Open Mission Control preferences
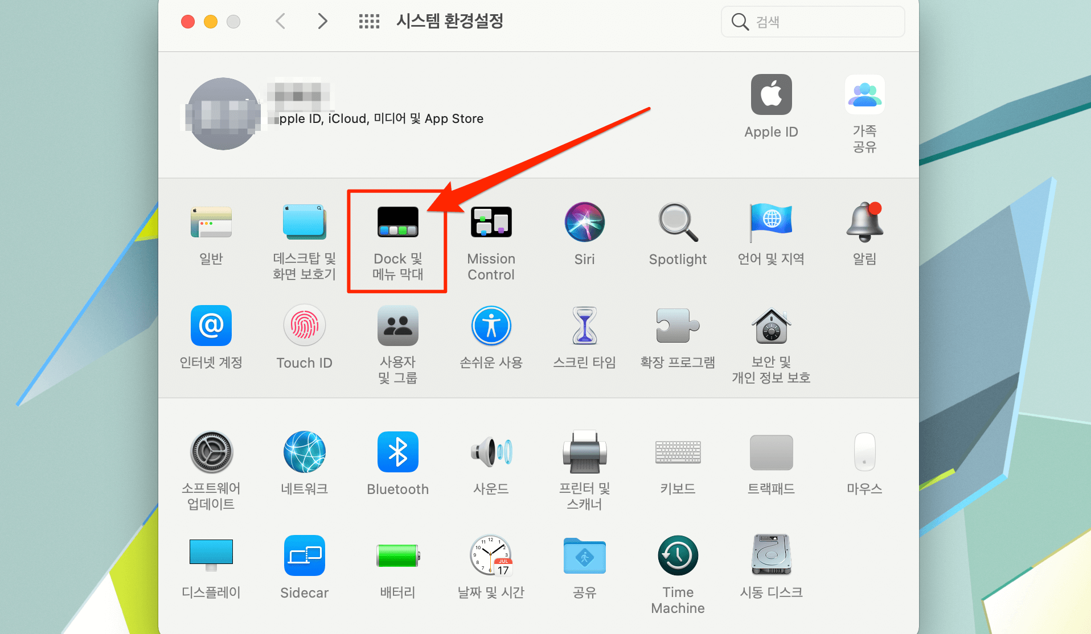This screenshot has height=634, width=1091. 491,223
